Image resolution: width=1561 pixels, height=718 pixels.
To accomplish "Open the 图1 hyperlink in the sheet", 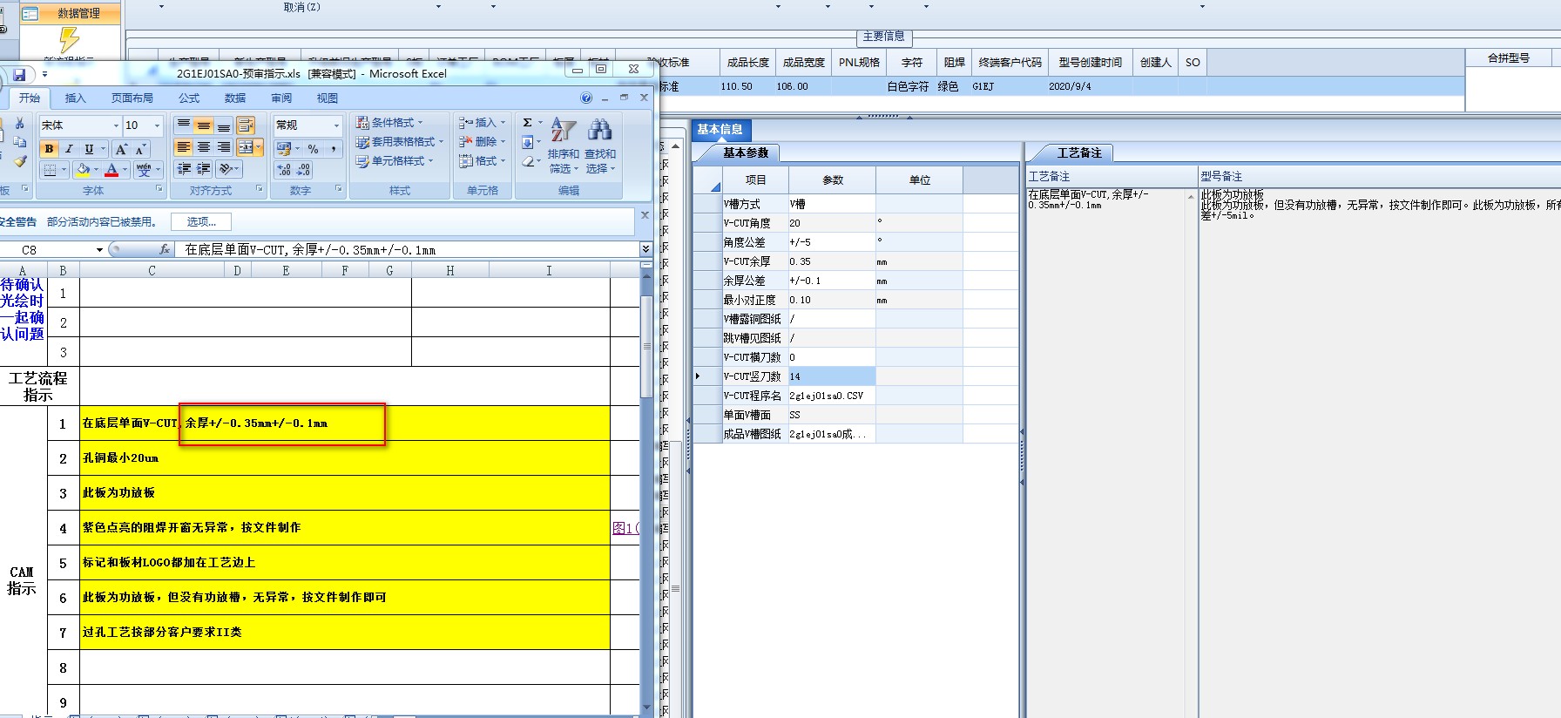I will point(625,528).
